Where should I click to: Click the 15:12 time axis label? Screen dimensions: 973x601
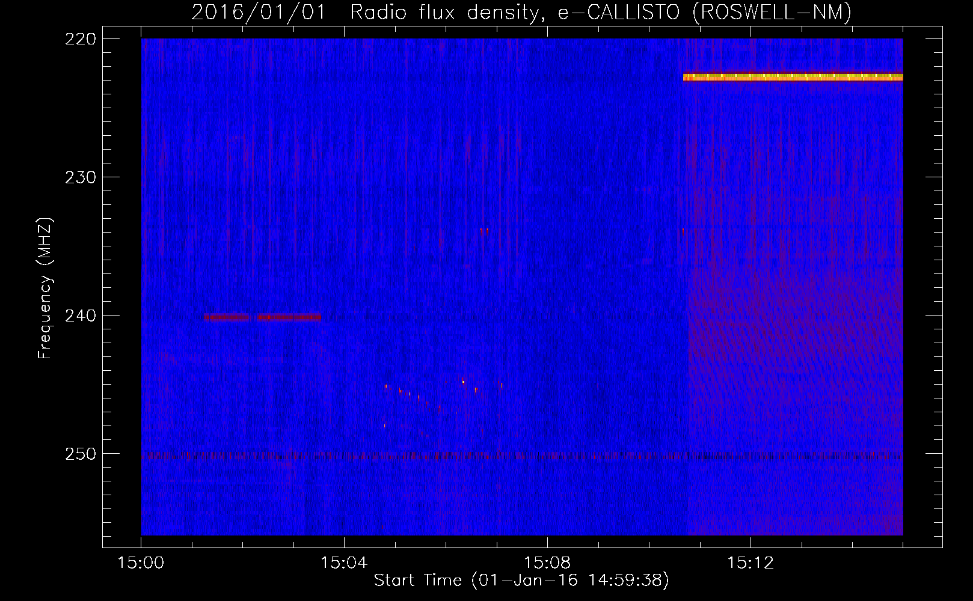point(750,563)
